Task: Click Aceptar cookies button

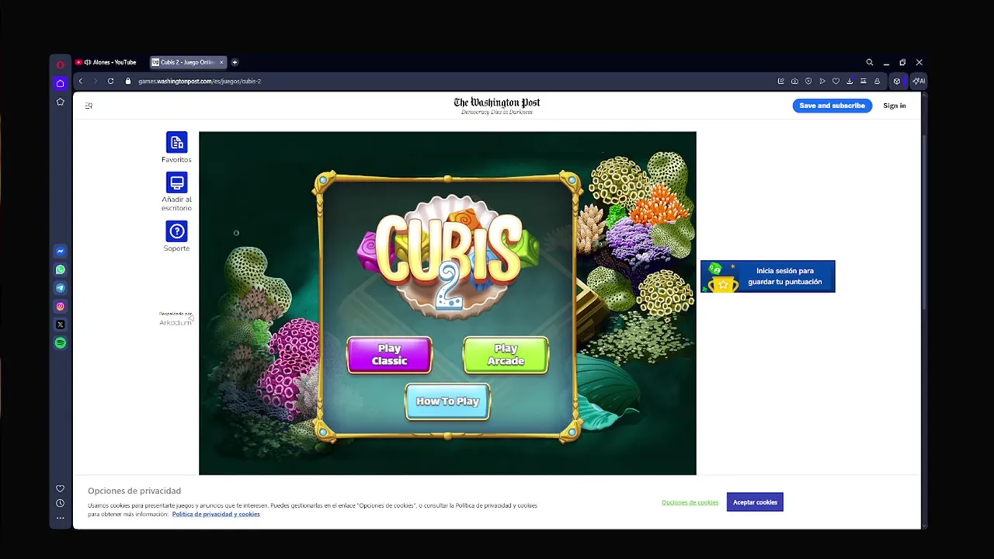Action: (755, 502)
